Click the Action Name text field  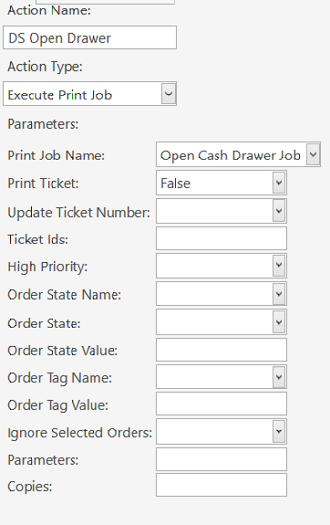(89, 37)
